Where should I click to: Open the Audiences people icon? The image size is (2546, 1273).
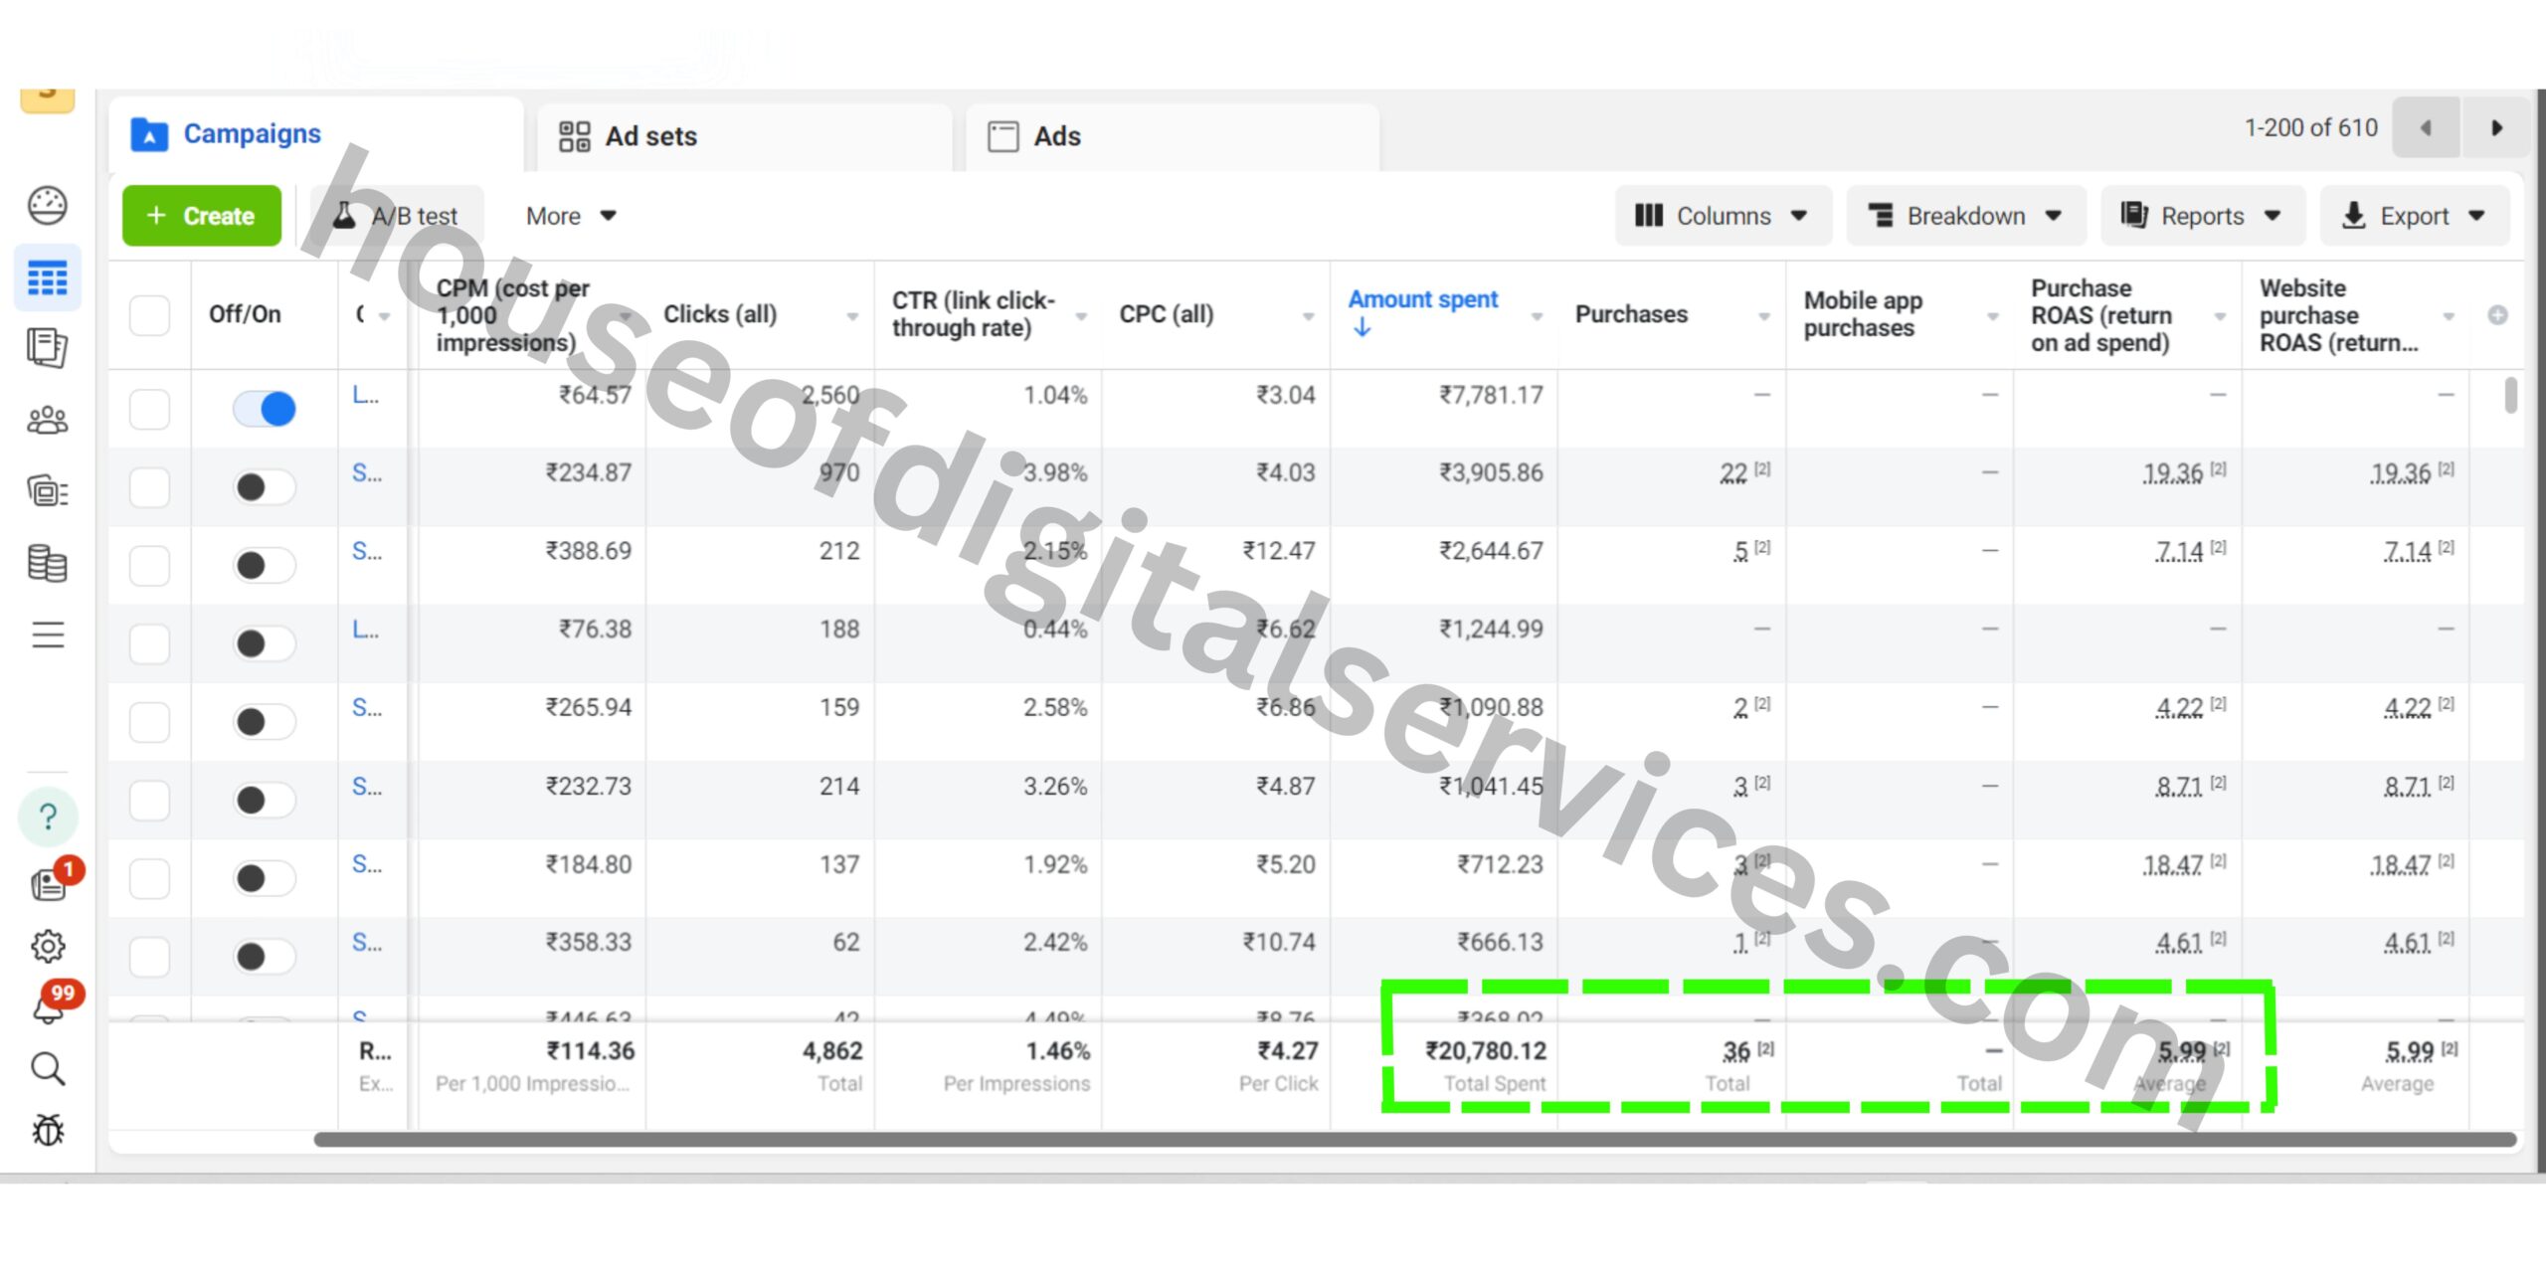coord(47,421)
